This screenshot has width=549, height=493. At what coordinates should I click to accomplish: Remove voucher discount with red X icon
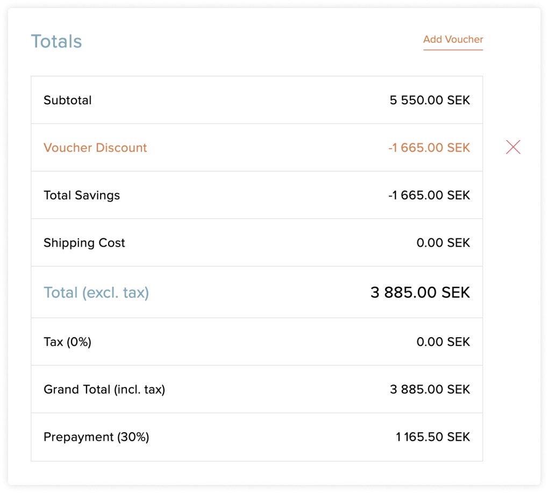click(x=513, y=147)
